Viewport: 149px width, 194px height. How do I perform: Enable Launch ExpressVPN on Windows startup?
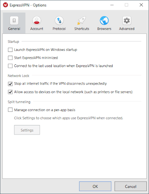tap(10, 50)
